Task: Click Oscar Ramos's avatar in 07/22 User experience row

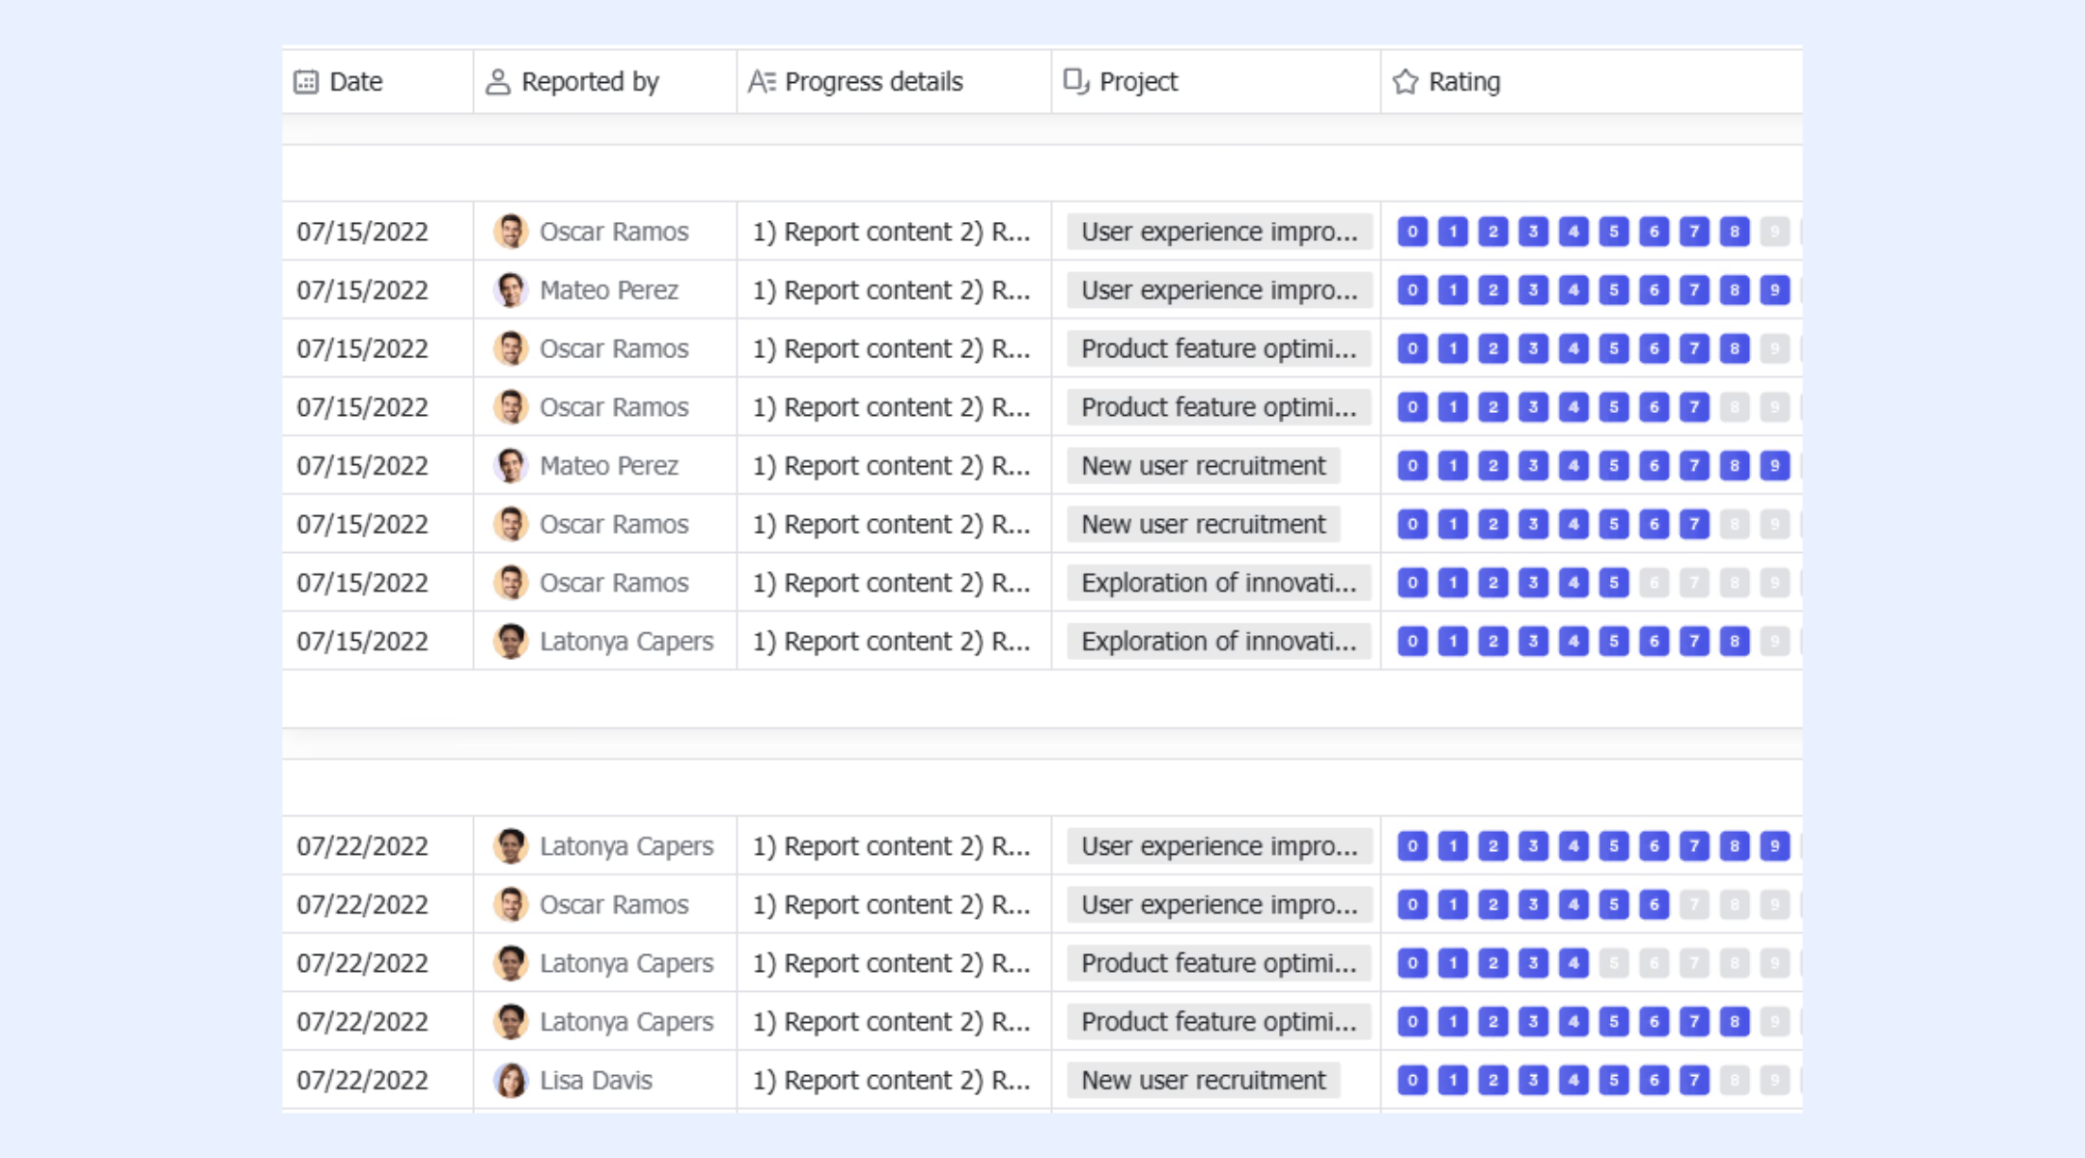Action: [511, 904]
